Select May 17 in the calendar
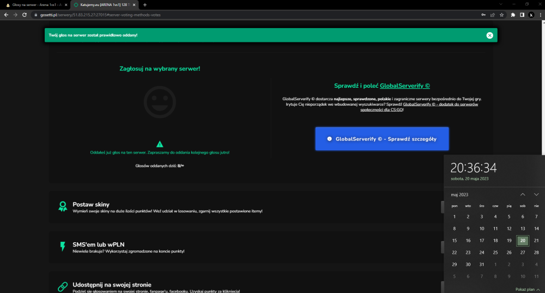 481,241
